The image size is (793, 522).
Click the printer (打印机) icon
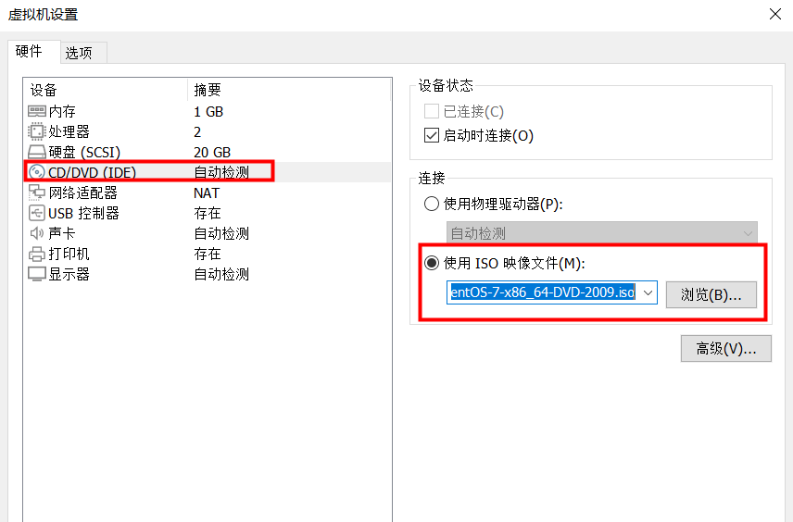[x=37, y=255]
